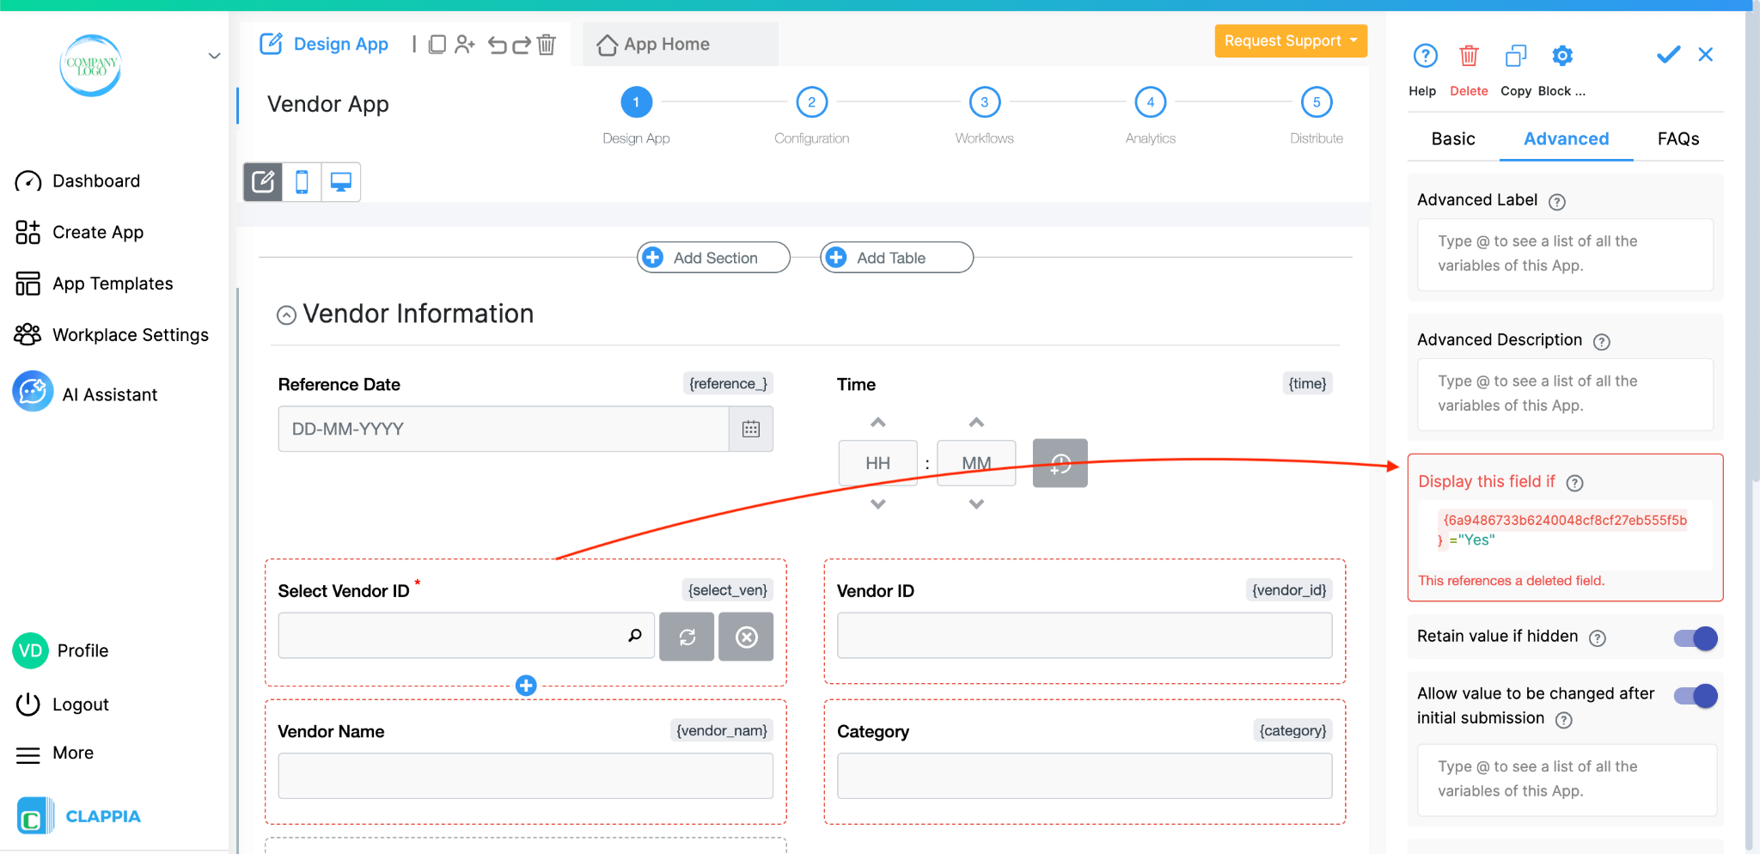Go to step 4 Analytics

pos(1150,102)
